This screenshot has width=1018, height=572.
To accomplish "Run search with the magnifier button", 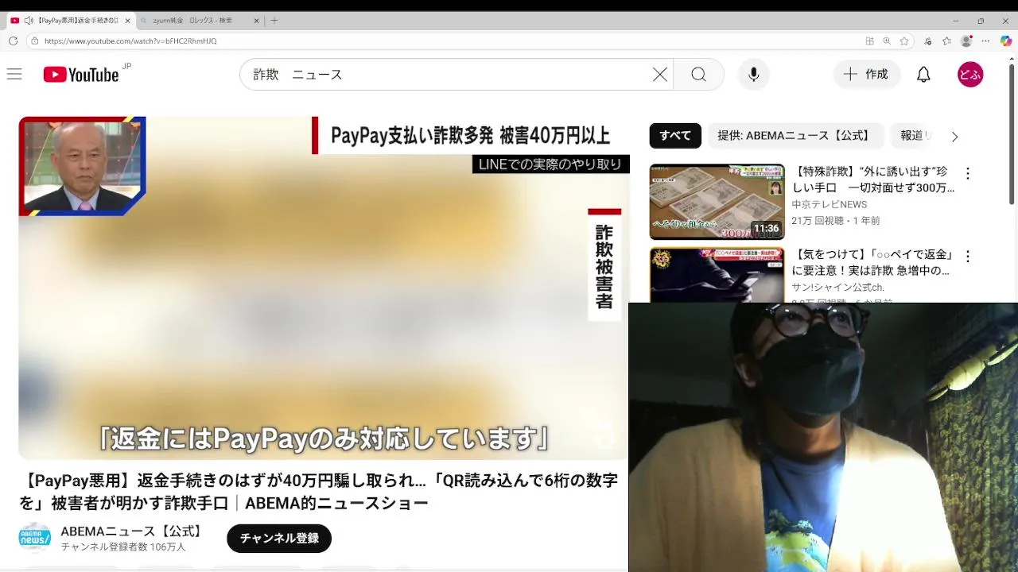I will coord(698,75).
